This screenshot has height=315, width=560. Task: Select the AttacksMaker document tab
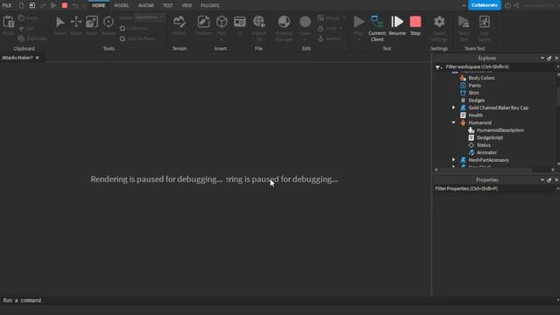17,58
